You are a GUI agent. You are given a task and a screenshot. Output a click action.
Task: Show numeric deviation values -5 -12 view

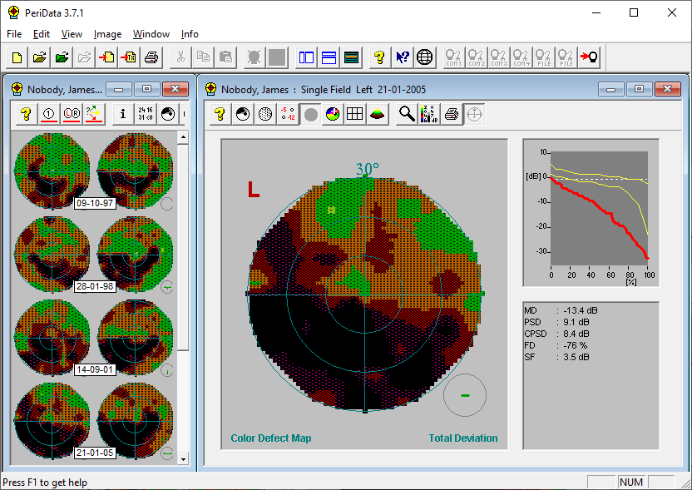pyautogui.click(x=288, y=114)
